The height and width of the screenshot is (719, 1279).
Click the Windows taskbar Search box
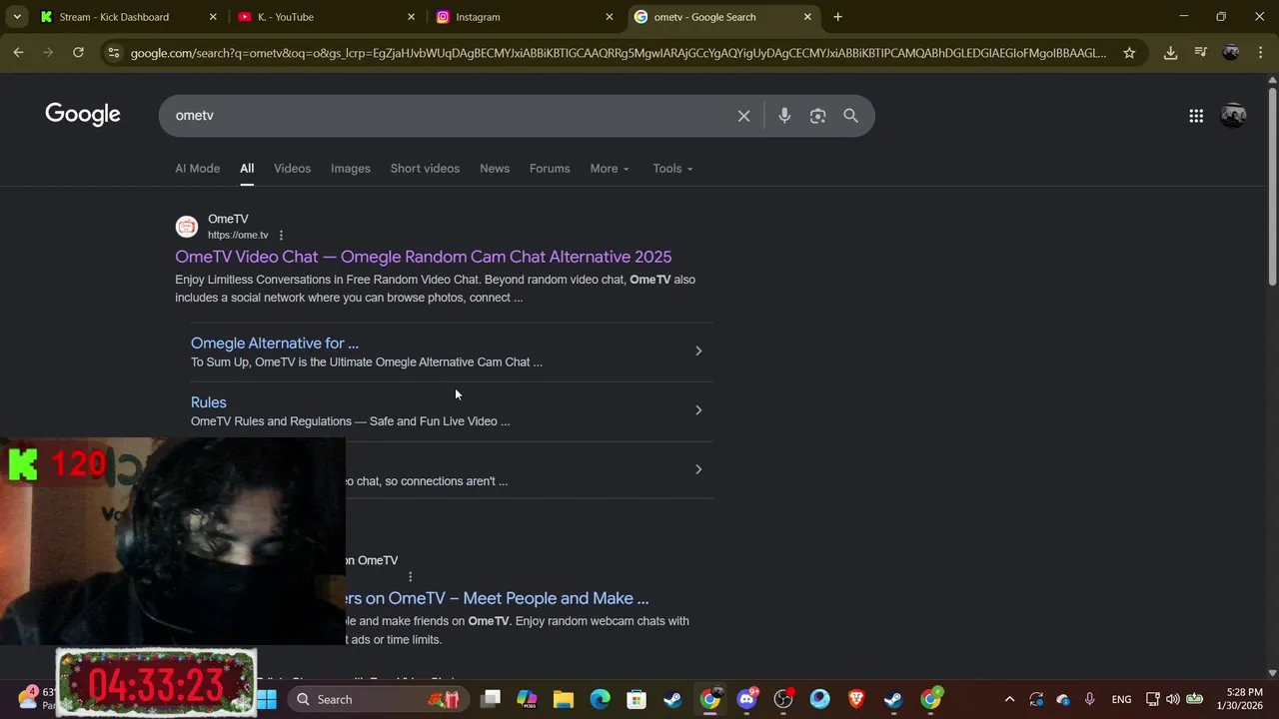378,699
